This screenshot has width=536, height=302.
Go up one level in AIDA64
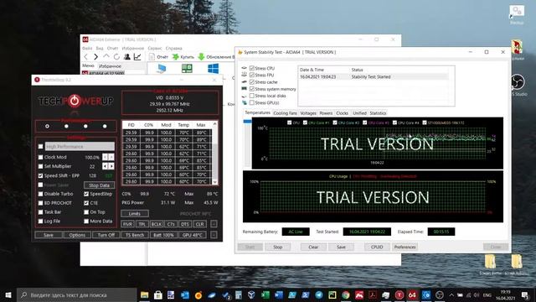[x=106, y=56]
